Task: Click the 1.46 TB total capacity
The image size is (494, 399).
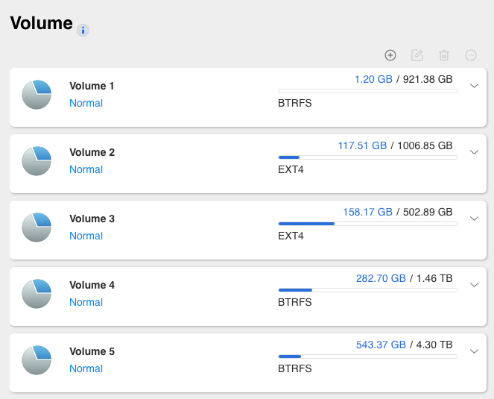Action: click(434, 278)
